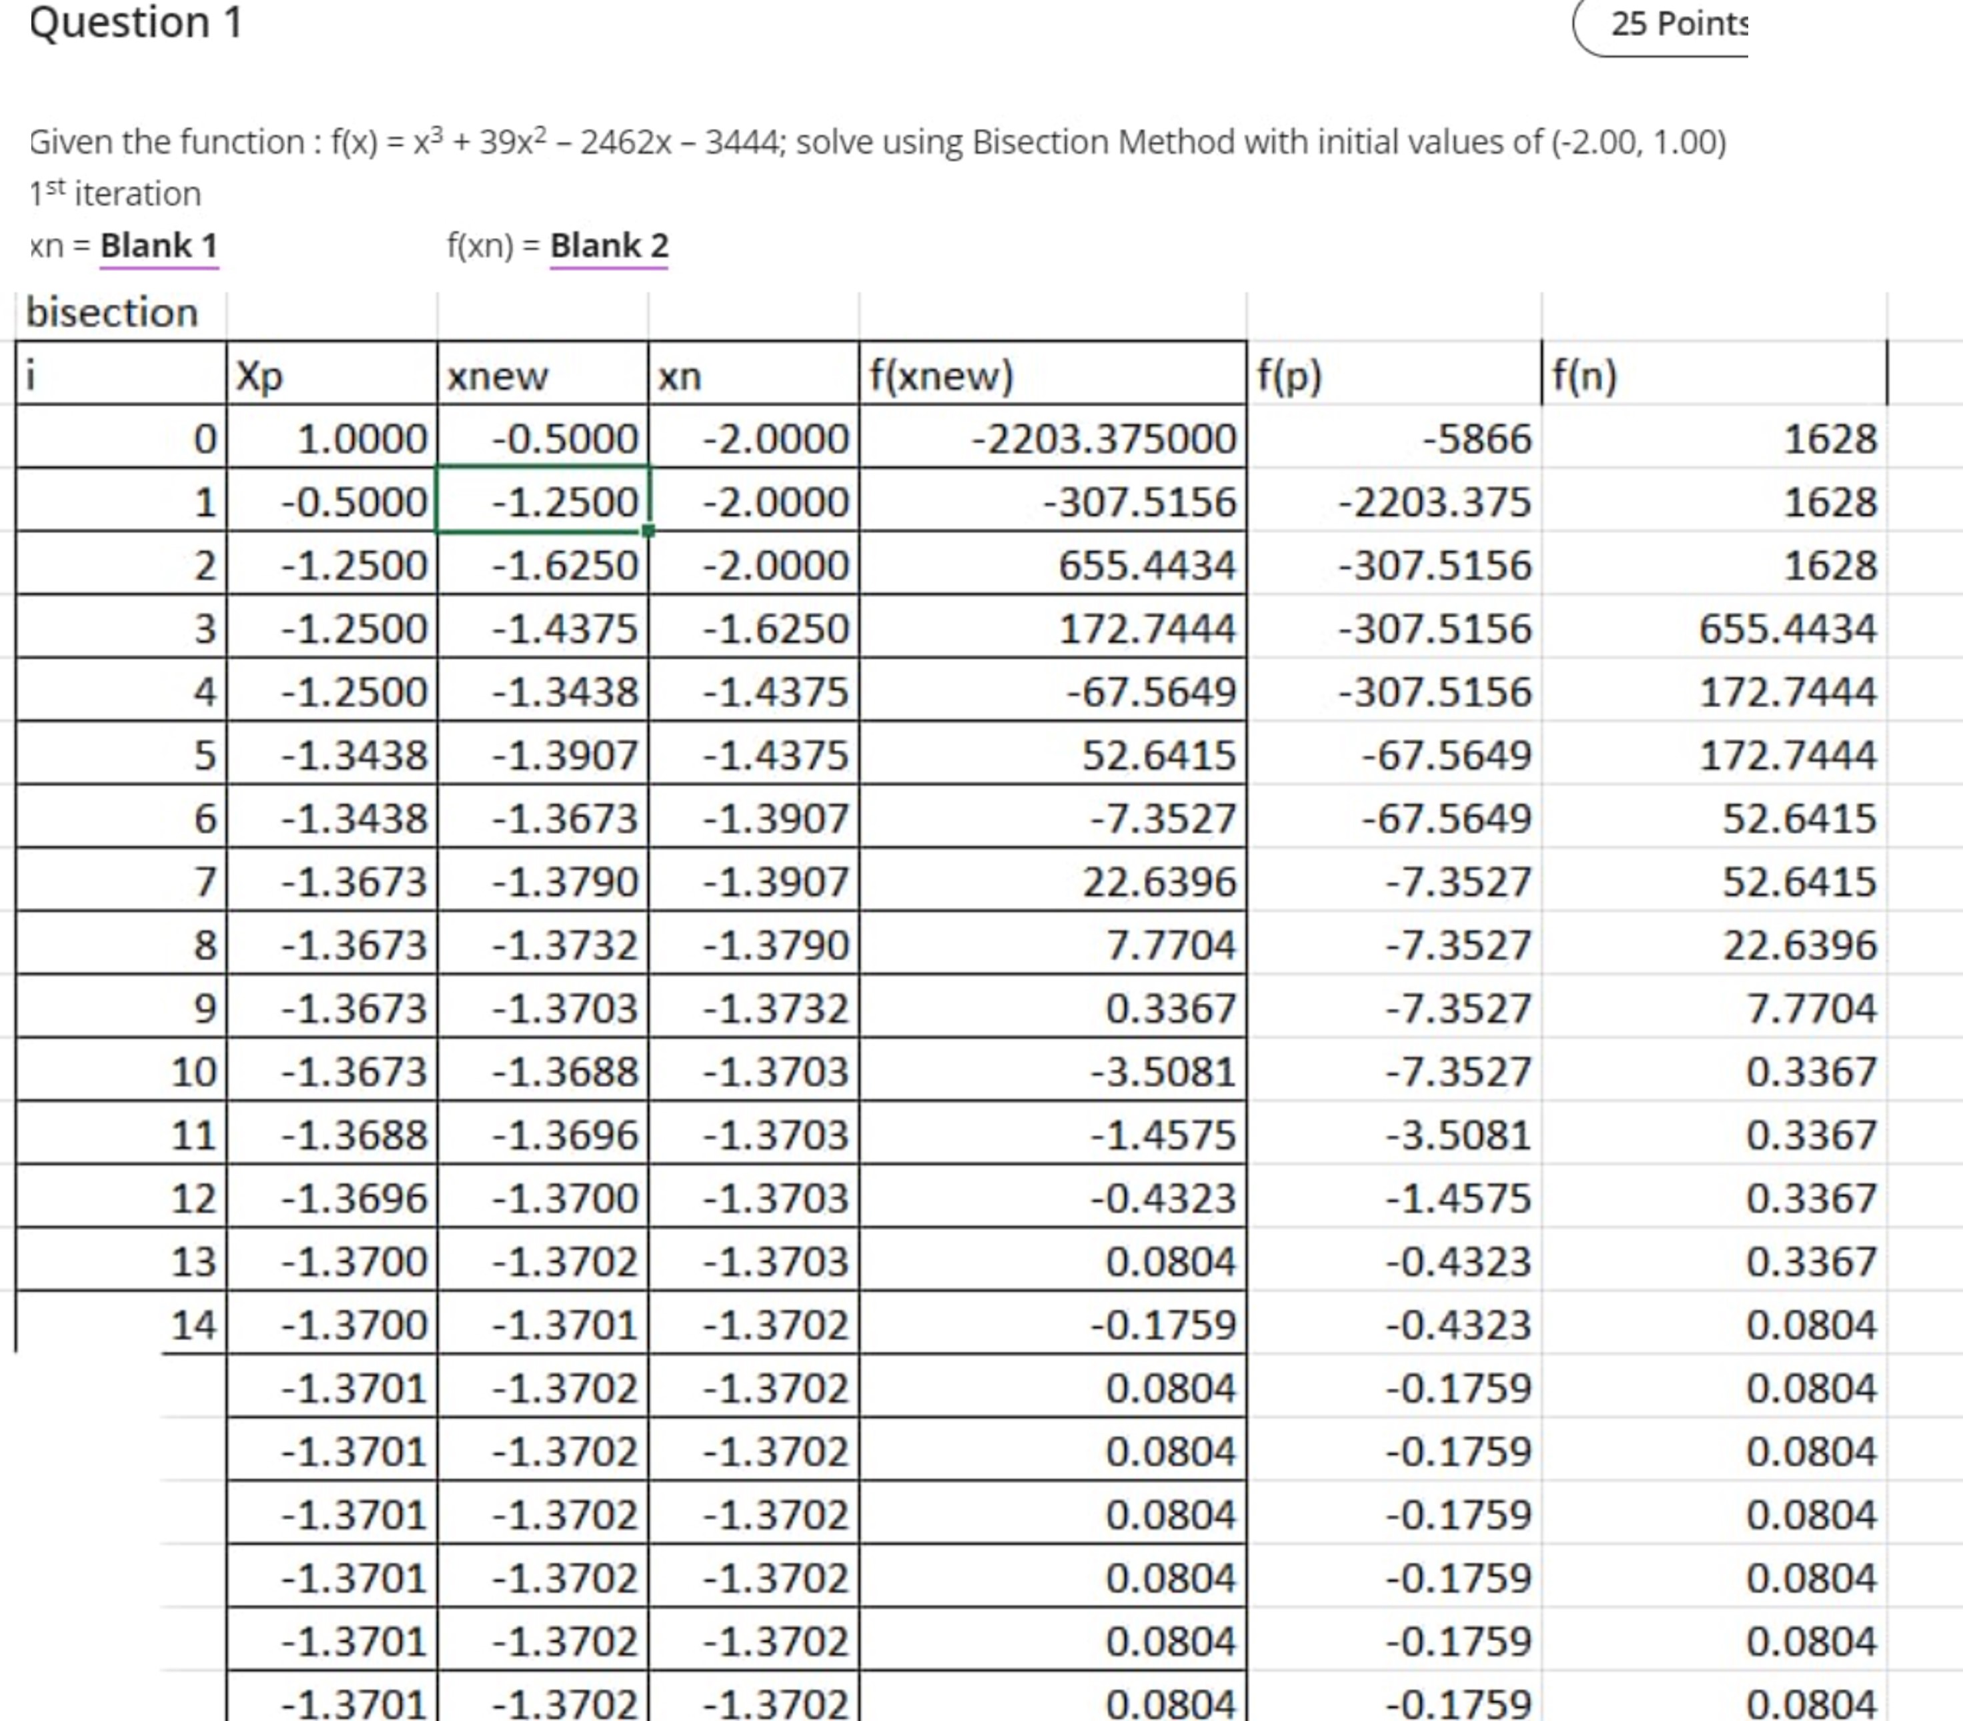
Task: Select the highlighted xnew cell -1.2500
Action: pos(543,500)
